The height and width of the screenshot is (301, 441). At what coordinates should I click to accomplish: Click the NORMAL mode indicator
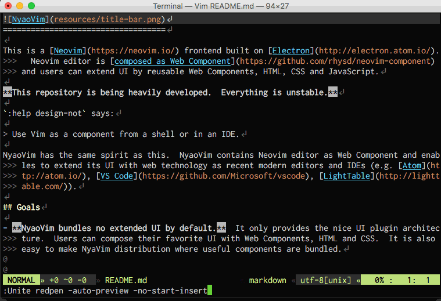[21, 280]
